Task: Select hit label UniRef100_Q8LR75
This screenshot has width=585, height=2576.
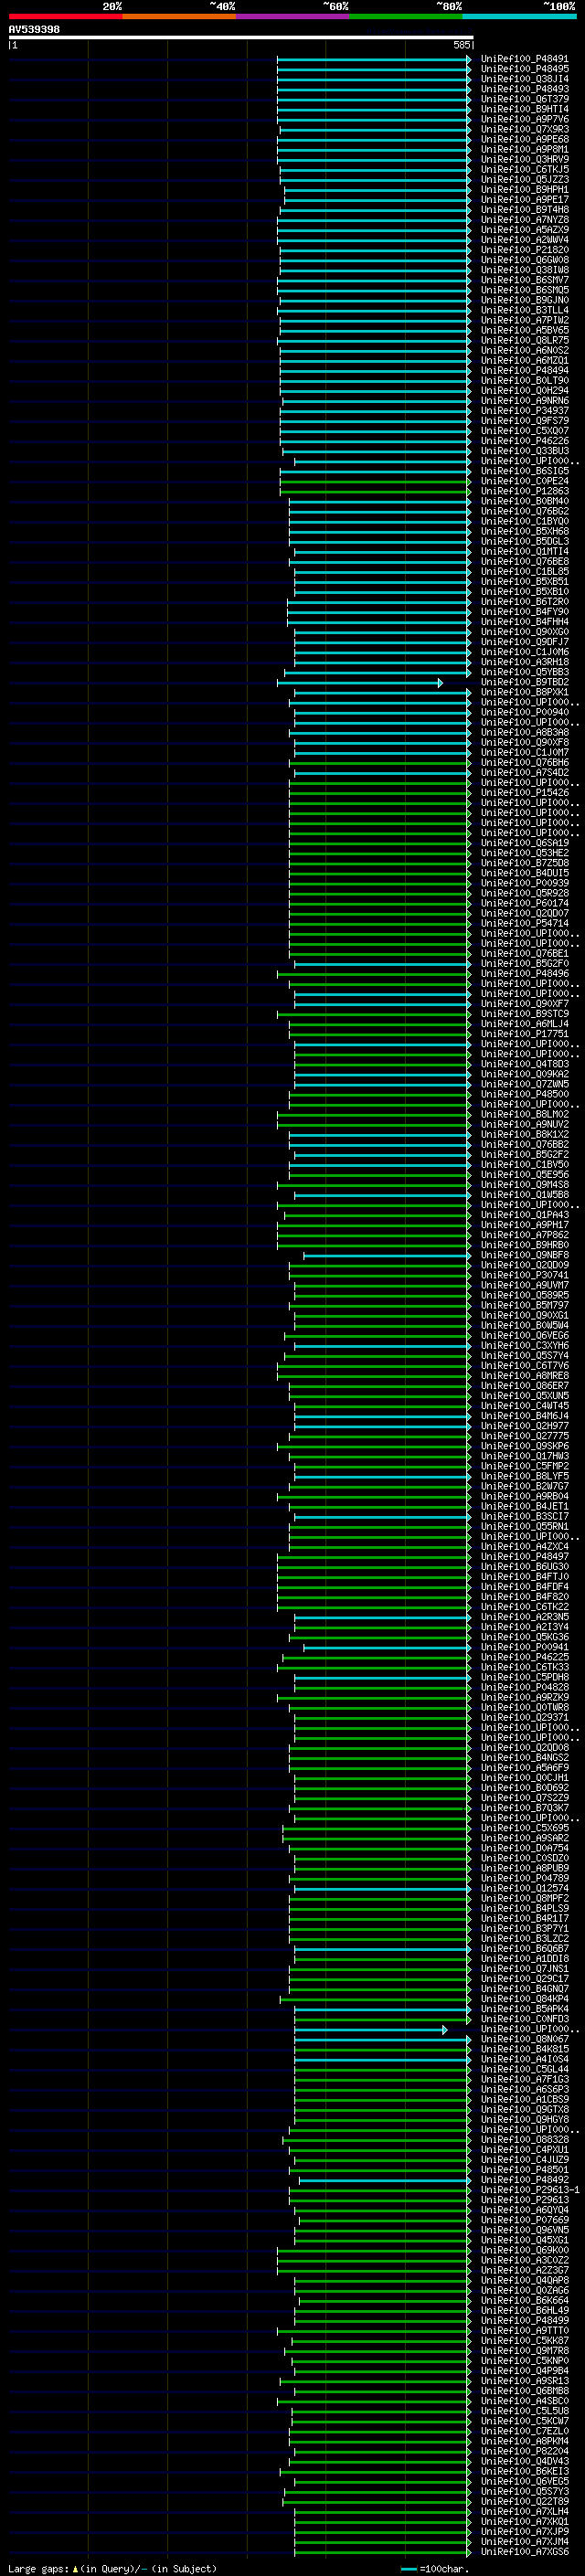Action: [x=525, y=340]
